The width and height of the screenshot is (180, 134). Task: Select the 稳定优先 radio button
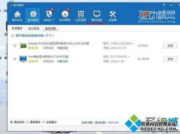[x=12, y=122]
